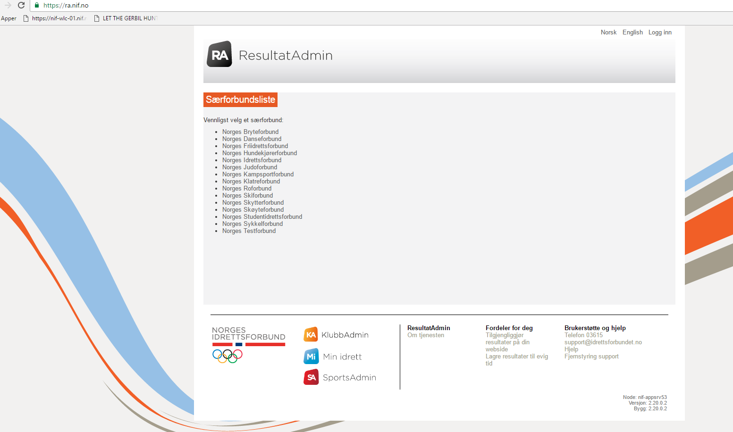This screenshot has width=733, height=432.
Task: Click the ResultatAdmin title text in header
Action: point(286,55)
